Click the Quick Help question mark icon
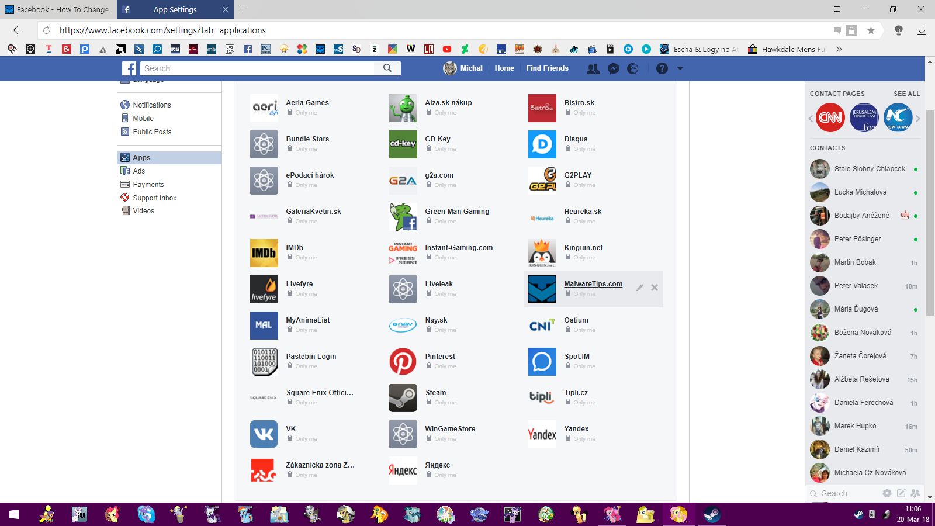Viewport: 935px width, 526px height. click(x=662, y=68)
